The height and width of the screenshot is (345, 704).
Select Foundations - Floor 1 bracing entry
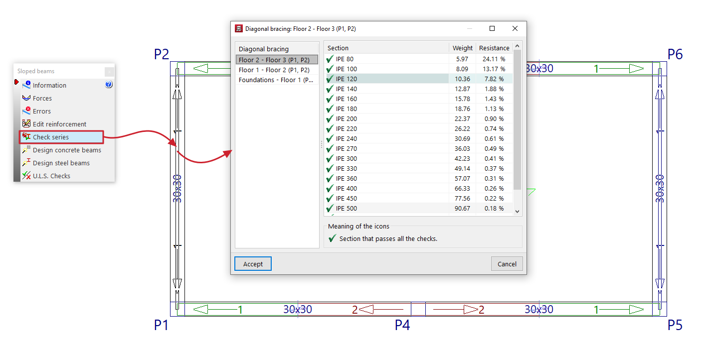click(x=277, y=80)
